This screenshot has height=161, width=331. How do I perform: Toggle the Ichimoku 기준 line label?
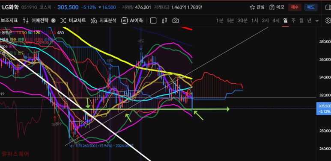[13, 40]
